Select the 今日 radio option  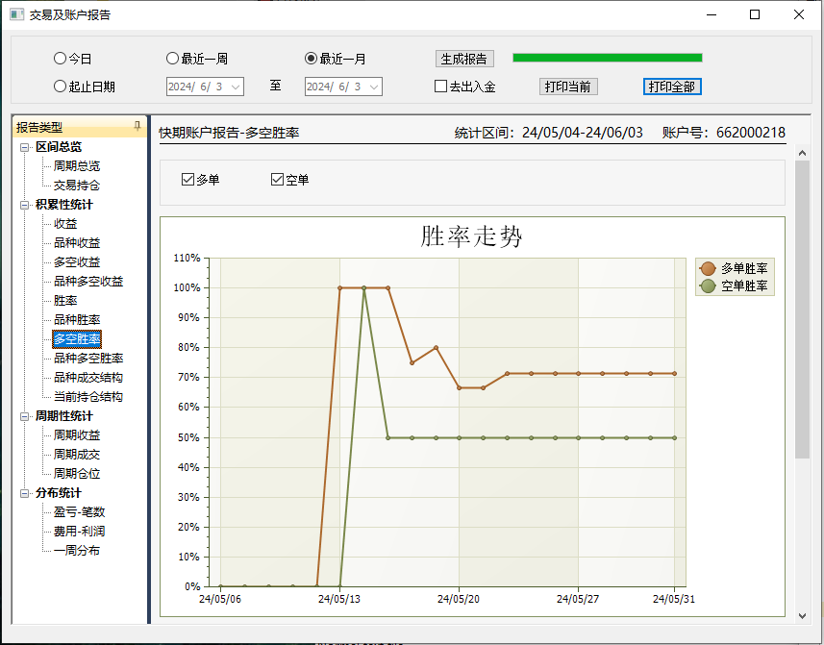click(x=61, y=59)
